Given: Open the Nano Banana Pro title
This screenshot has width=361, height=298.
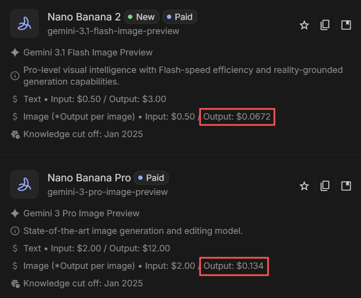Looking at the screenshot, I should click(89, 178).
